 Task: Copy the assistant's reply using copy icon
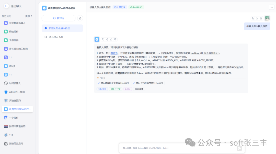pyautogui.click(x=102, y=39)
